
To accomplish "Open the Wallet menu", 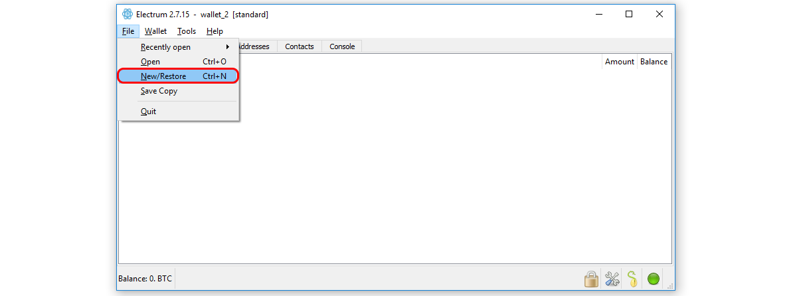I will tap(156, 31).
